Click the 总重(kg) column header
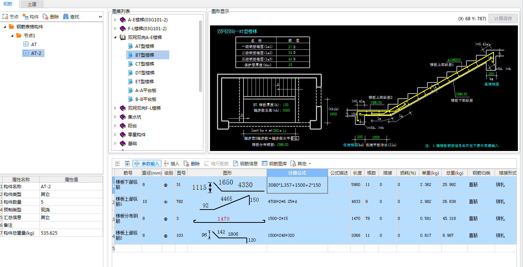Viewport: 523px width, 267px height. click(455, 173)
